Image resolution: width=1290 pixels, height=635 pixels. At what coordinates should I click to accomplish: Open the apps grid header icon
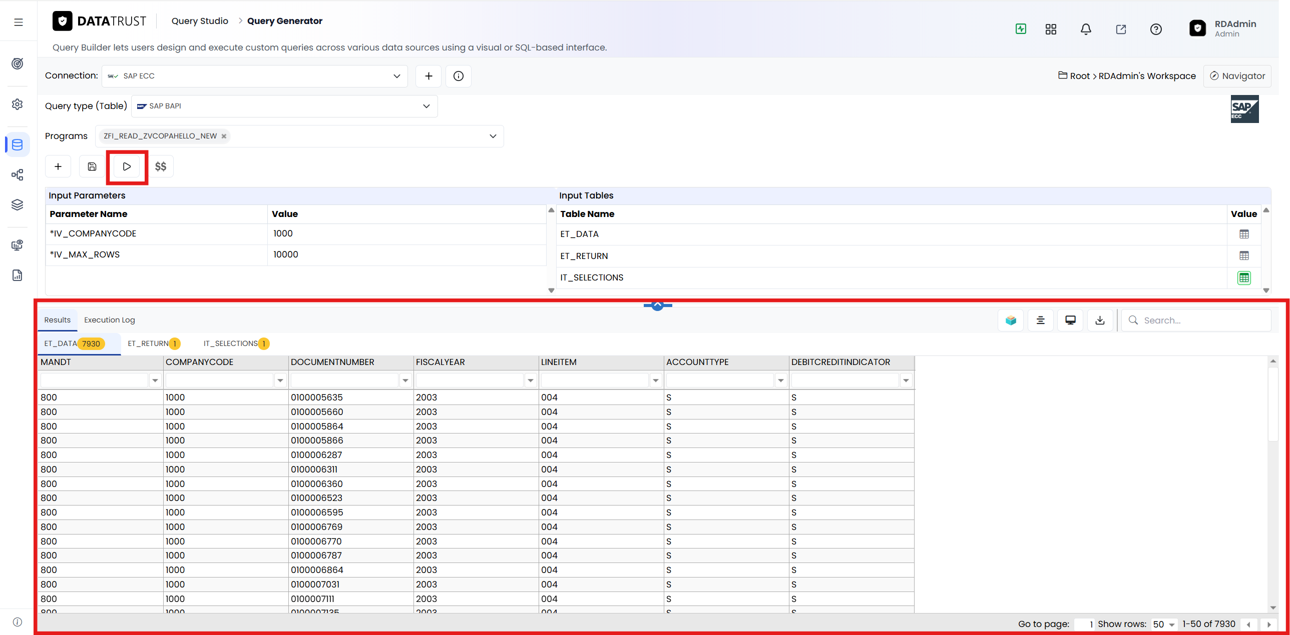point(1051,29)
